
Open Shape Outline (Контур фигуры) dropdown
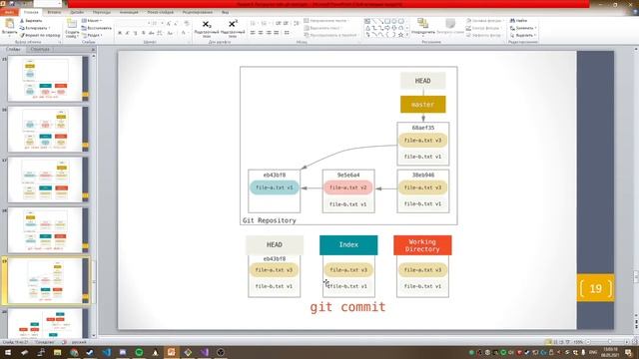pos(483,28)
